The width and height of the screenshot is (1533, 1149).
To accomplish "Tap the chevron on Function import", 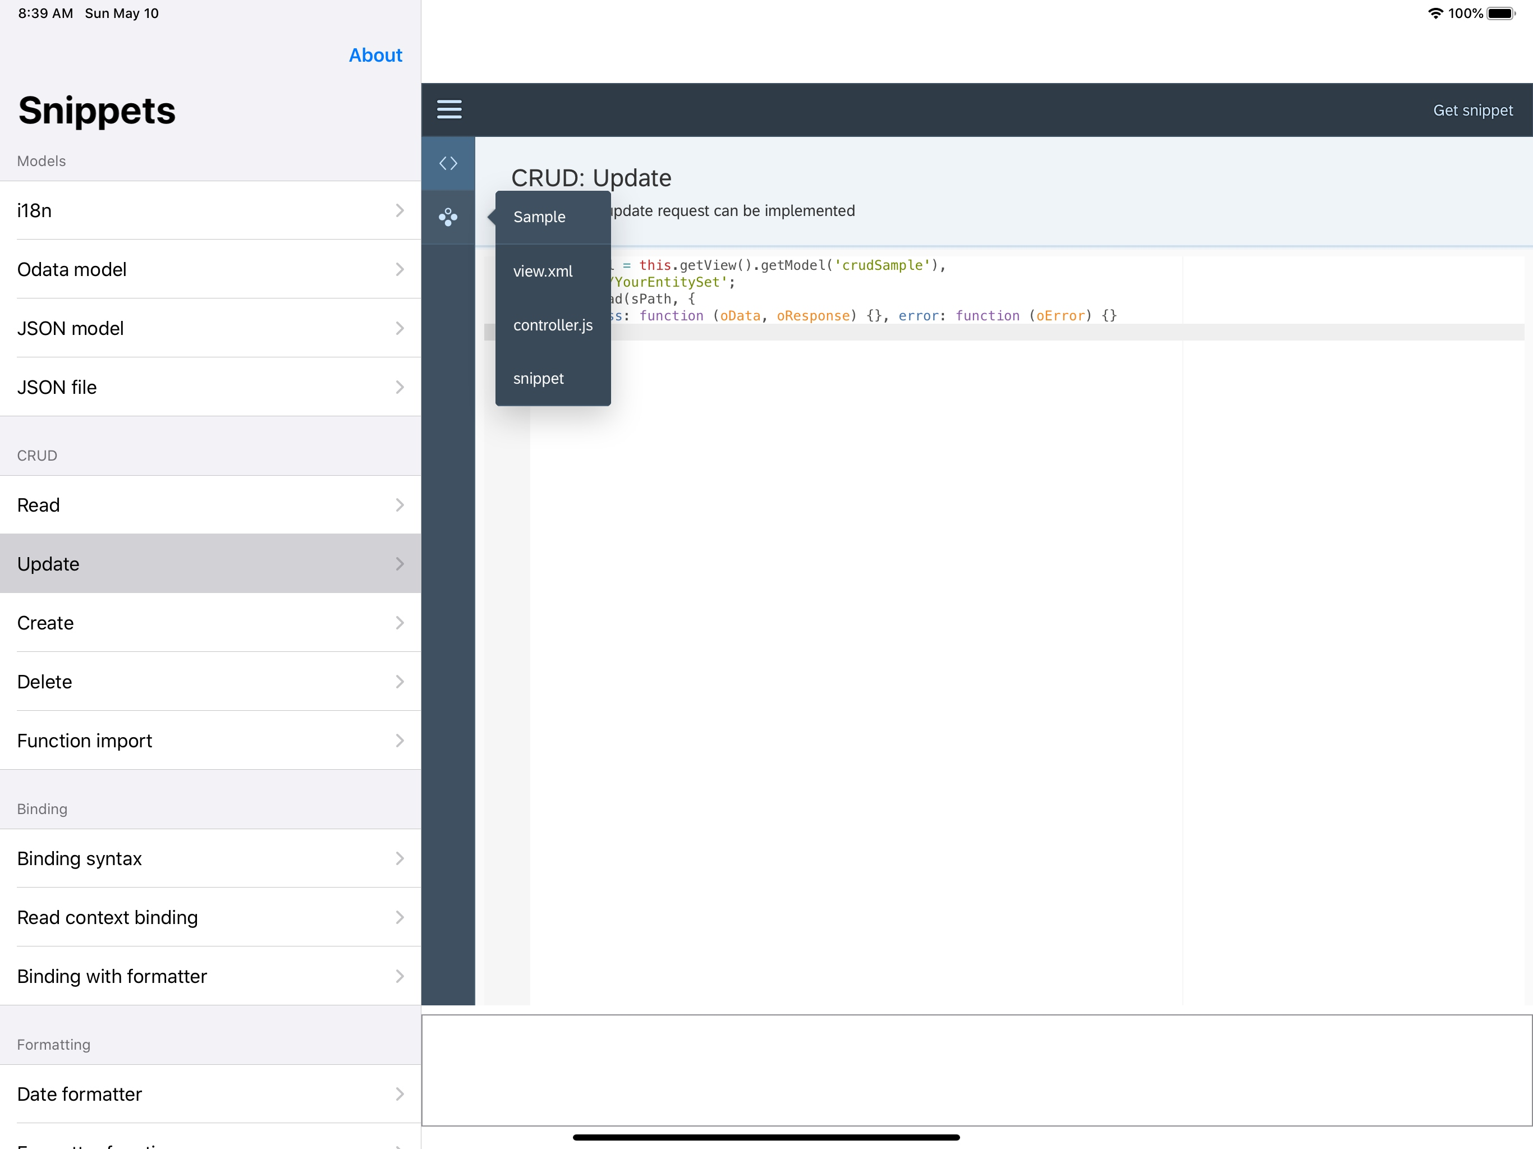I will tap(400, 741).
